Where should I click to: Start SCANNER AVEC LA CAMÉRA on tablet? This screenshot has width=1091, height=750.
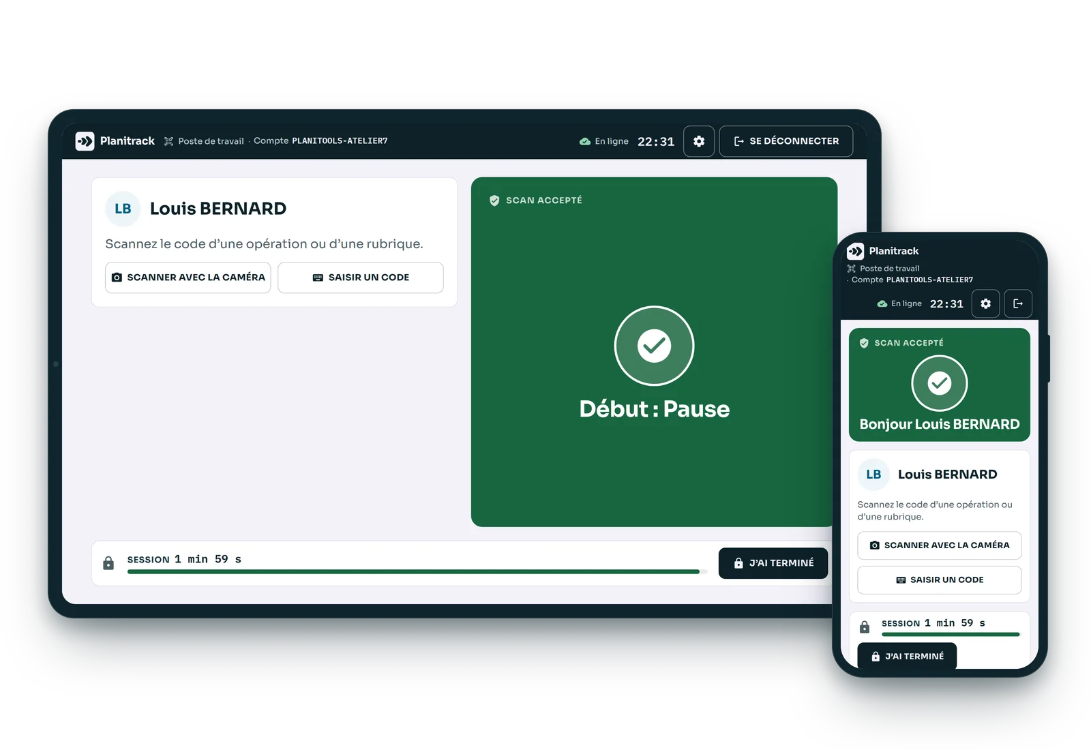click(x=188, y=277)
